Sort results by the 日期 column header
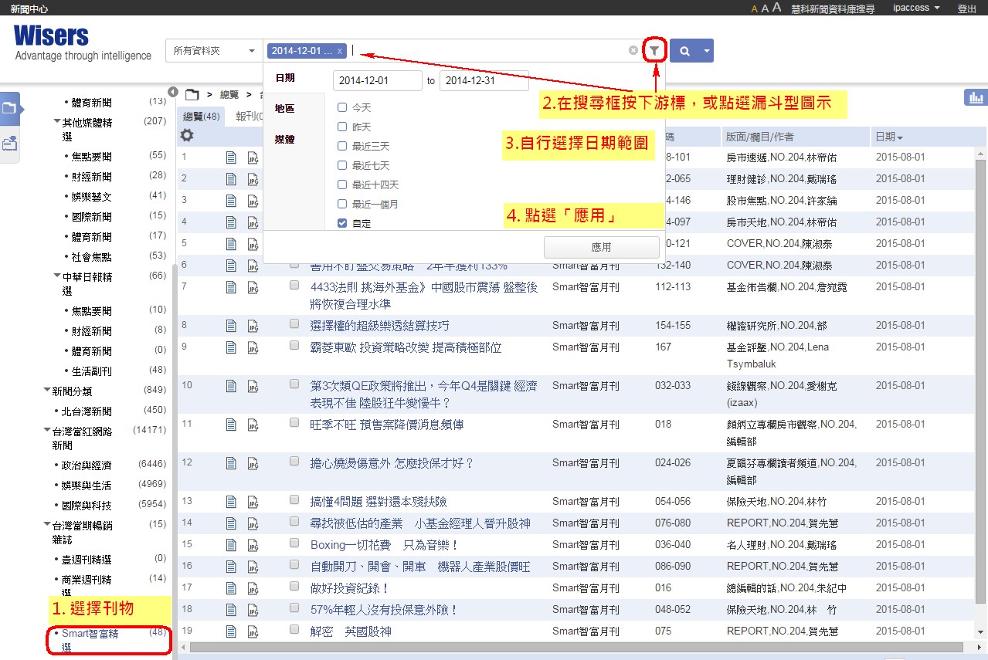 [x=889, y=137]
